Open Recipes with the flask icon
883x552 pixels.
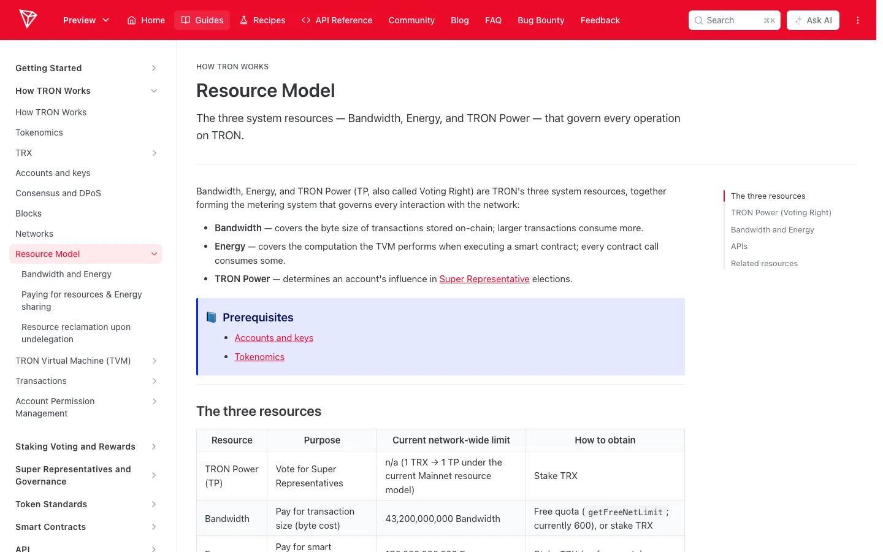243,20
